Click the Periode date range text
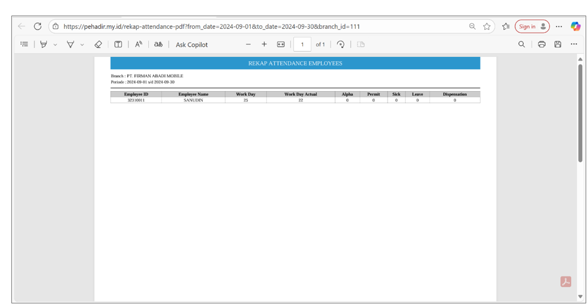Viewport: 588px width, 307px height. [143, 82]
